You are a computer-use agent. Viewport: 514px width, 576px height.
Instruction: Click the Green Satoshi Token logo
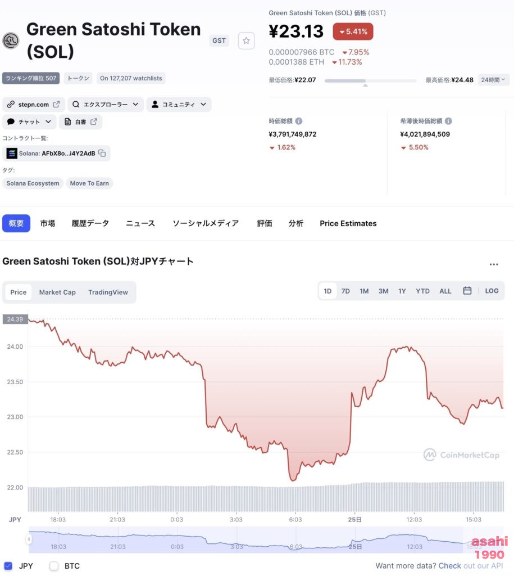pos(11,40)
